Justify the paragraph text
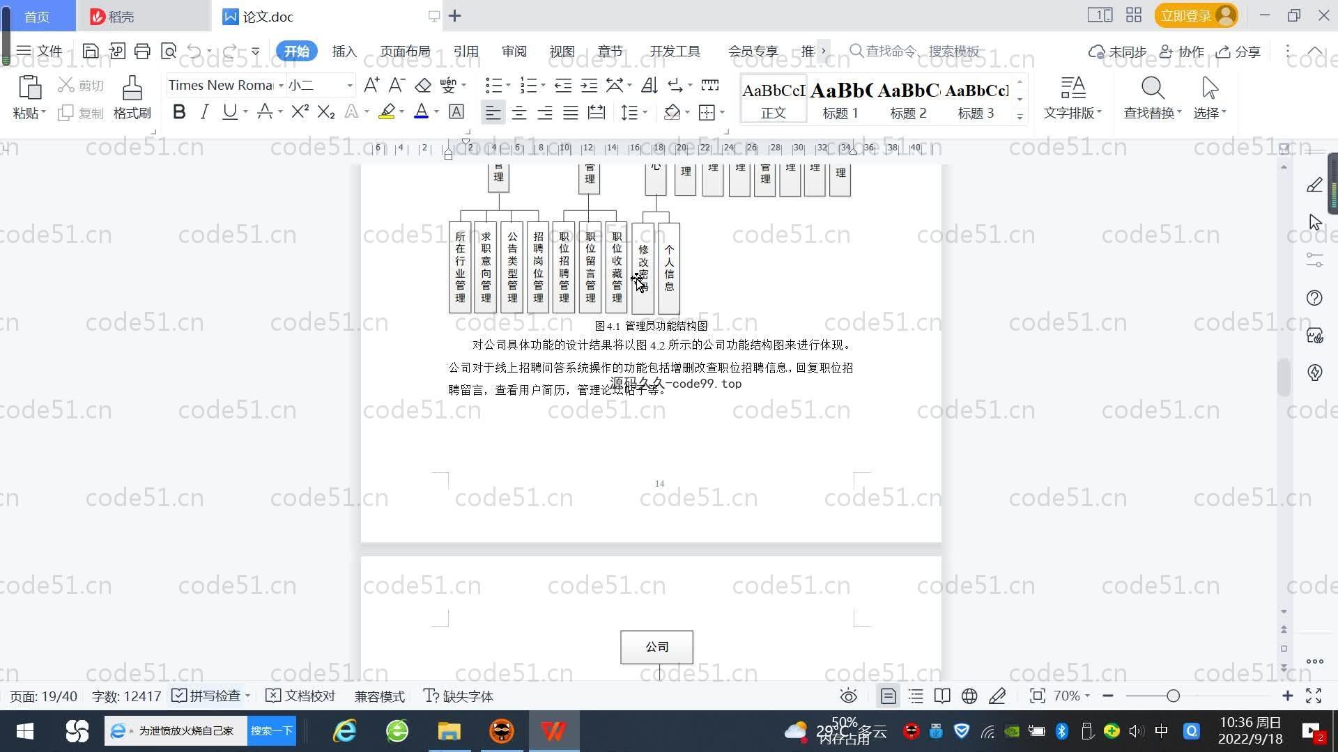 click(x=571, y=112)
